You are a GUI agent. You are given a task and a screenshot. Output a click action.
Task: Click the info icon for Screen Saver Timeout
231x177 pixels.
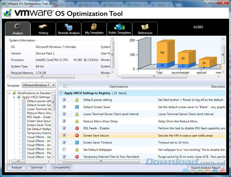[77, 142]
